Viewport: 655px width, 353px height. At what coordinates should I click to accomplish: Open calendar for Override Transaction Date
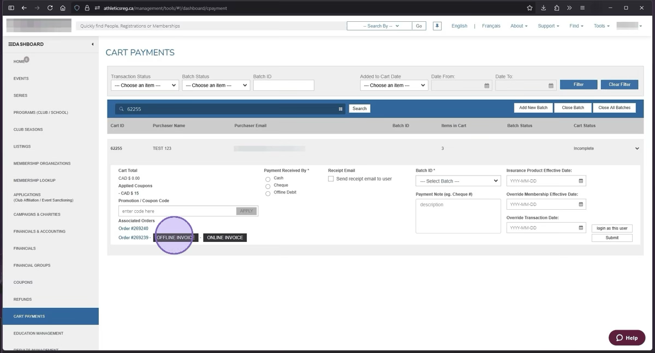point(581,228)
